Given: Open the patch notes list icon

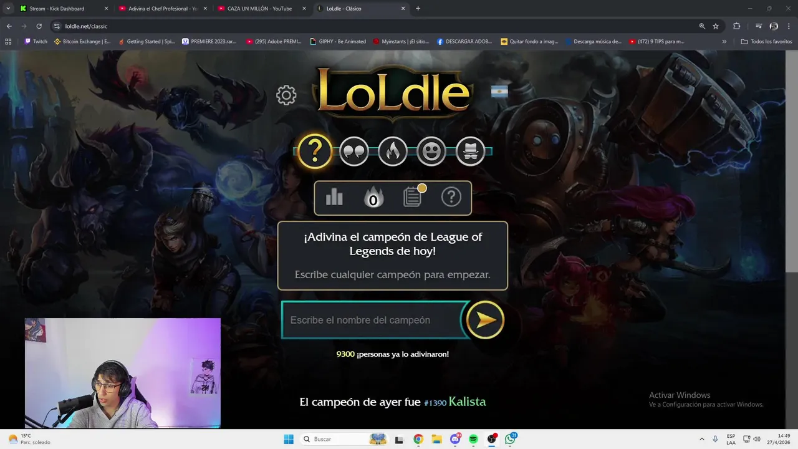Looking at the screenshot, I should 413,197.
